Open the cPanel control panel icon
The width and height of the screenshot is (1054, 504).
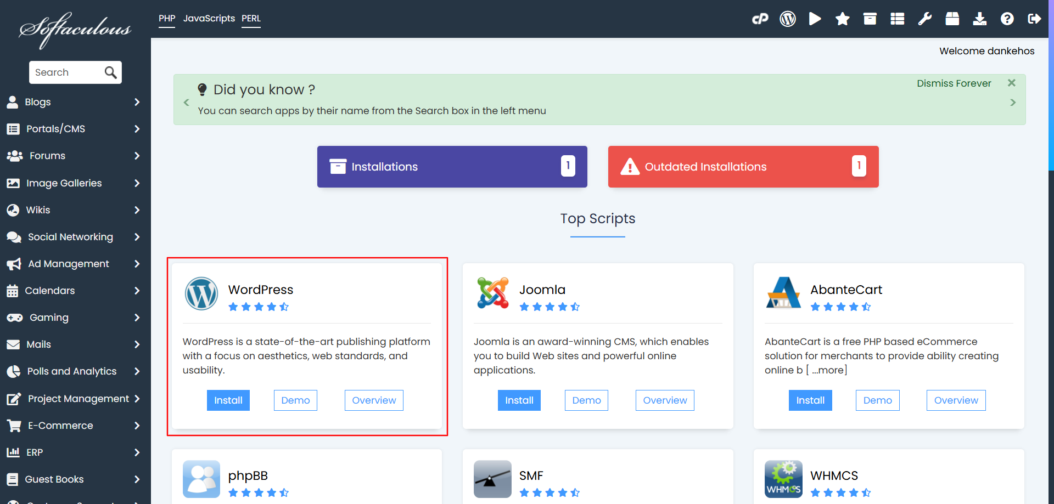[760, 19]
